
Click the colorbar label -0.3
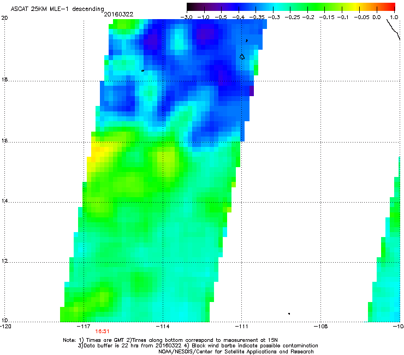pyautogui.click(x=274, y=17)
